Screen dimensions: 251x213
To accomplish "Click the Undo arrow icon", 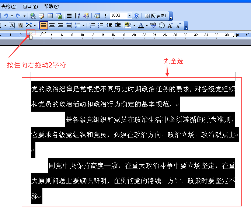I will [x=6, y=16].
